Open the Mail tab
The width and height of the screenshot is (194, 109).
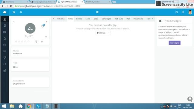[x=128, y=19]
